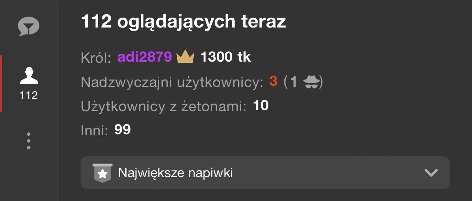This screenshot has width=472, height=201.
Task: Click the Użytkownicy z żetonami label
Action: 164,106
